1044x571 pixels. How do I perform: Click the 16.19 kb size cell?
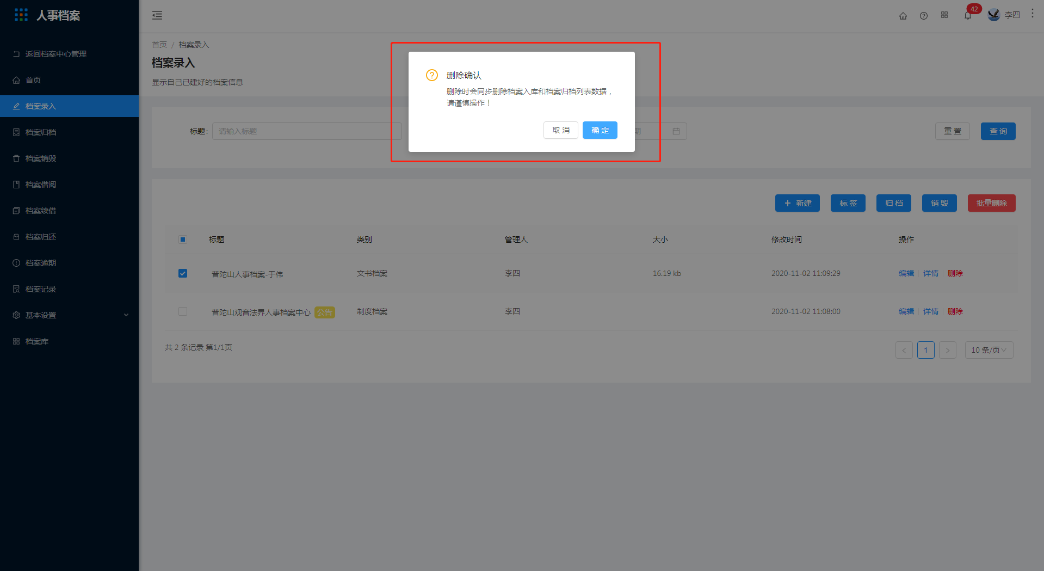(x=667, y=273)
